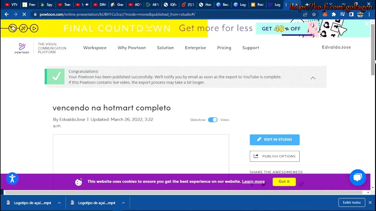
Task: Open PUBLISH OPTIONS
Action: tap(275, 156)
